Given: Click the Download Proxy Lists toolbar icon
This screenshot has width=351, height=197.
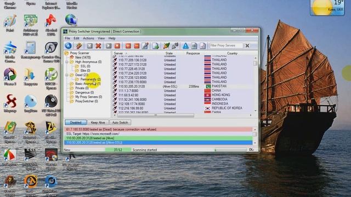Looking at the screenshot, I should (x=78, y=46).
